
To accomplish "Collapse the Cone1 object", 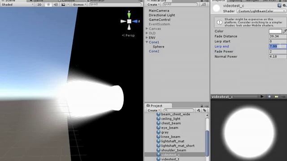I will point(147,42).
